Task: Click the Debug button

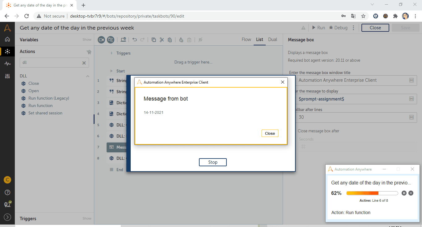Action: [338, 28]
